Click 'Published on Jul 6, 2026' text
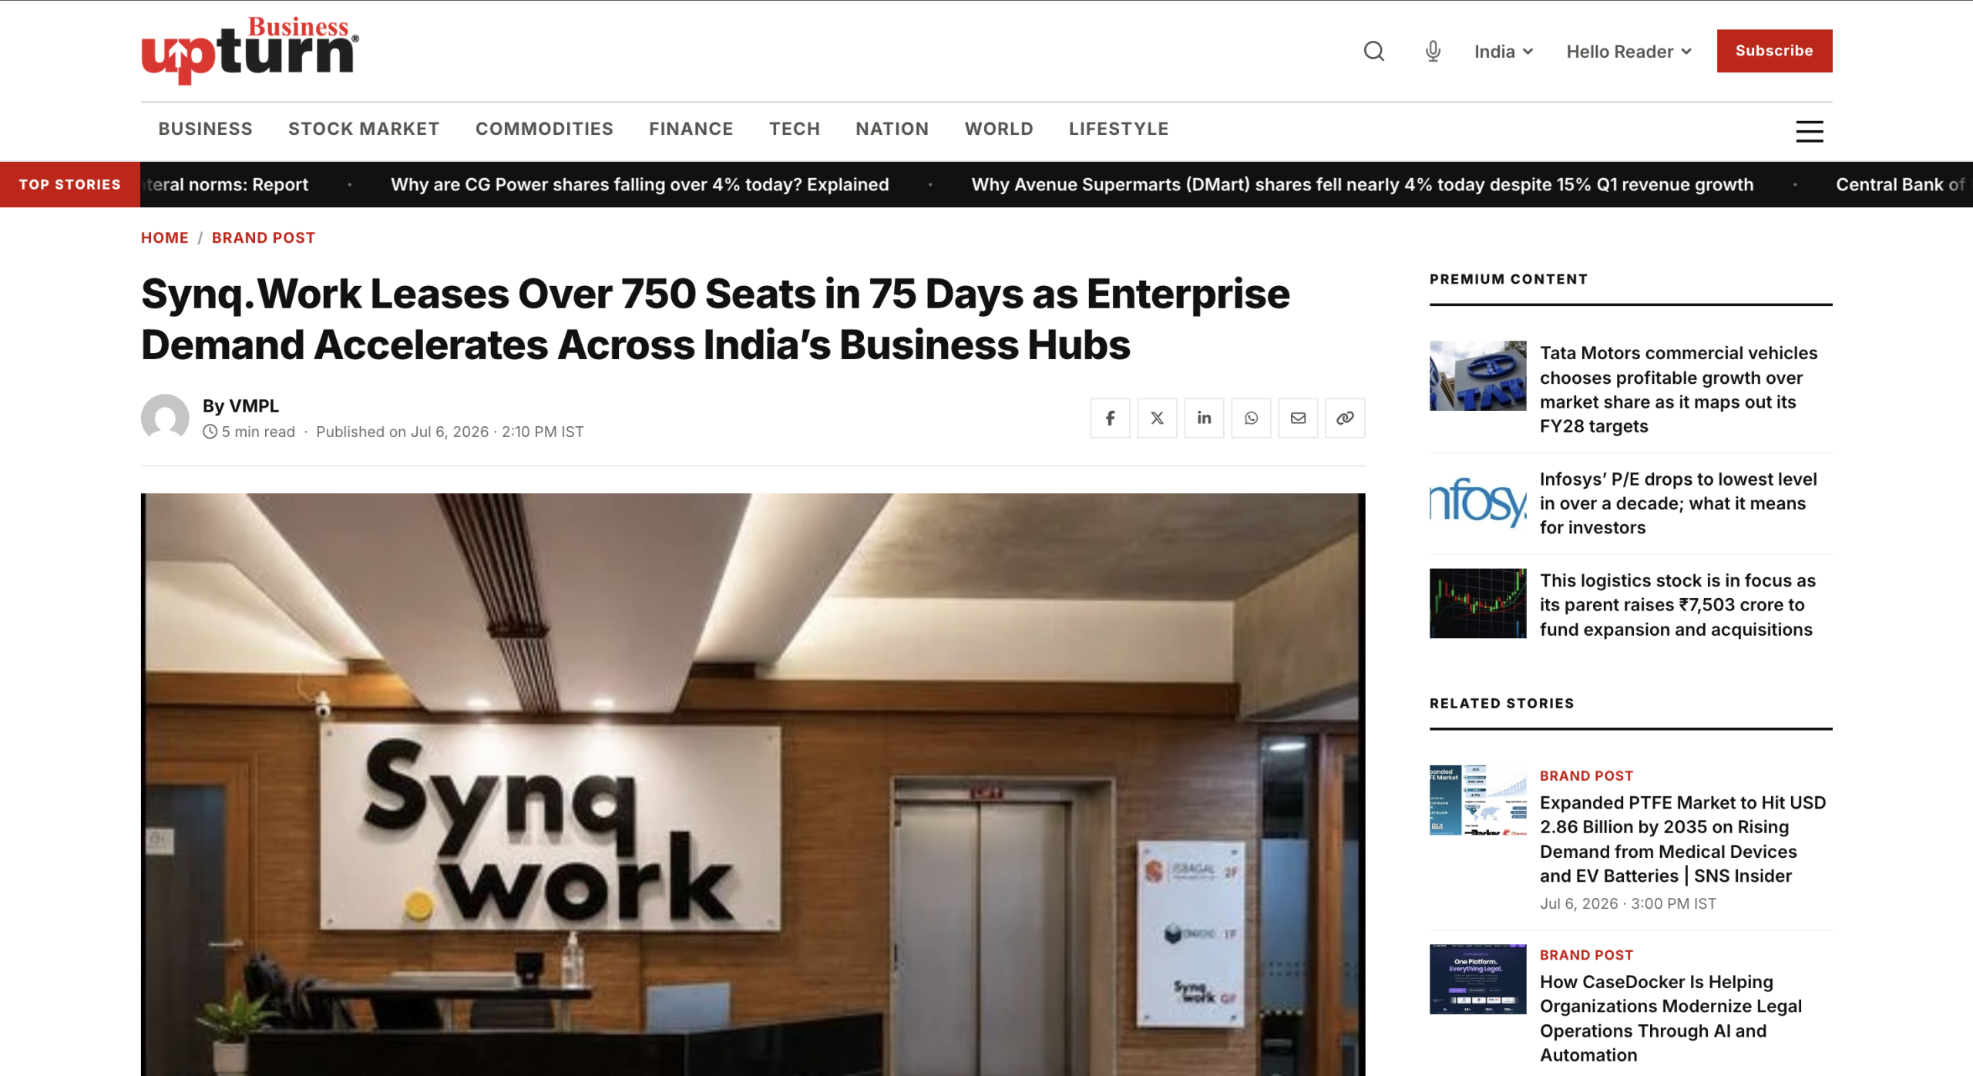This screenshot has height=1076, width=1973. pyautogui.click(x=402, y=432)
